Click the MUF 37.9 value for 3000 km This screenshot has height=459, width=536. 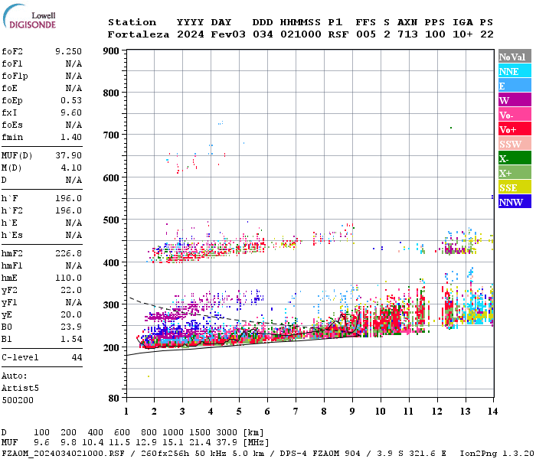click(227, 443)
